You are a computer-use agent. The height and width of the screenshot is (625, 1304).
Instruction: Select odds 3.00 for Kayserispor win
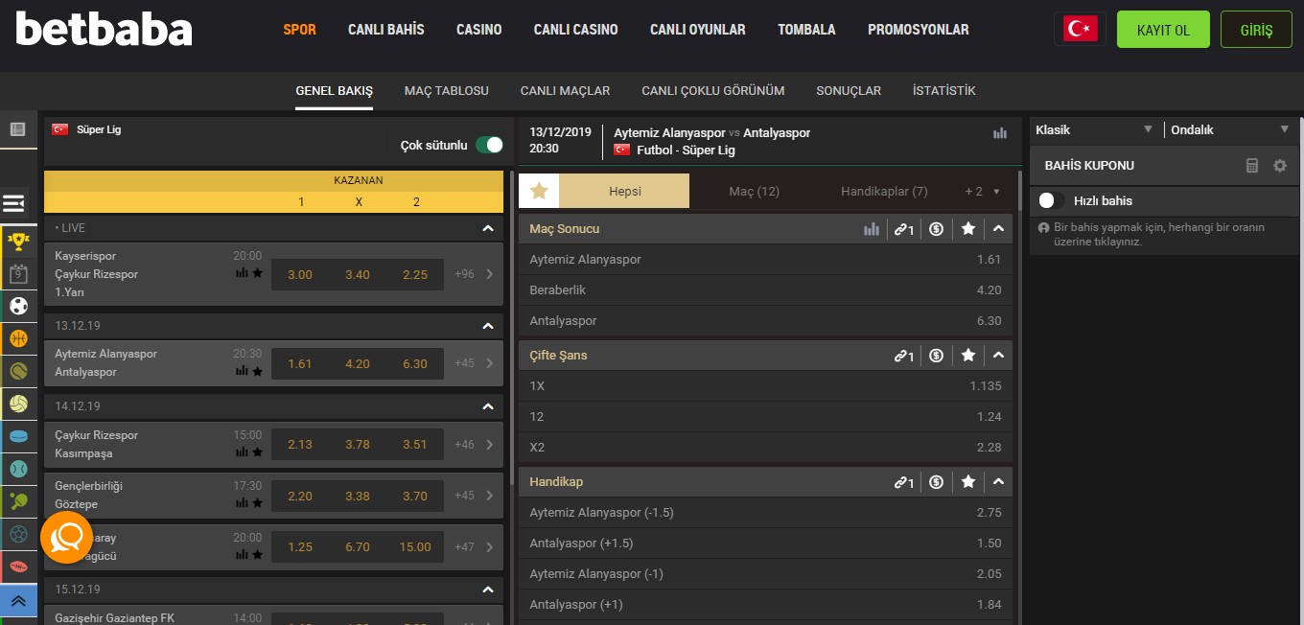click(300, 274)
